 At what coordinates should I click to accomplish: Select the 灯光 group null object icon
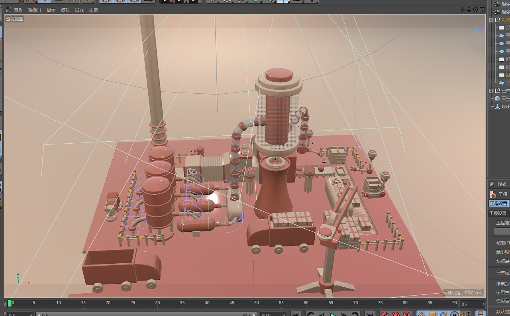click(497, 20)
